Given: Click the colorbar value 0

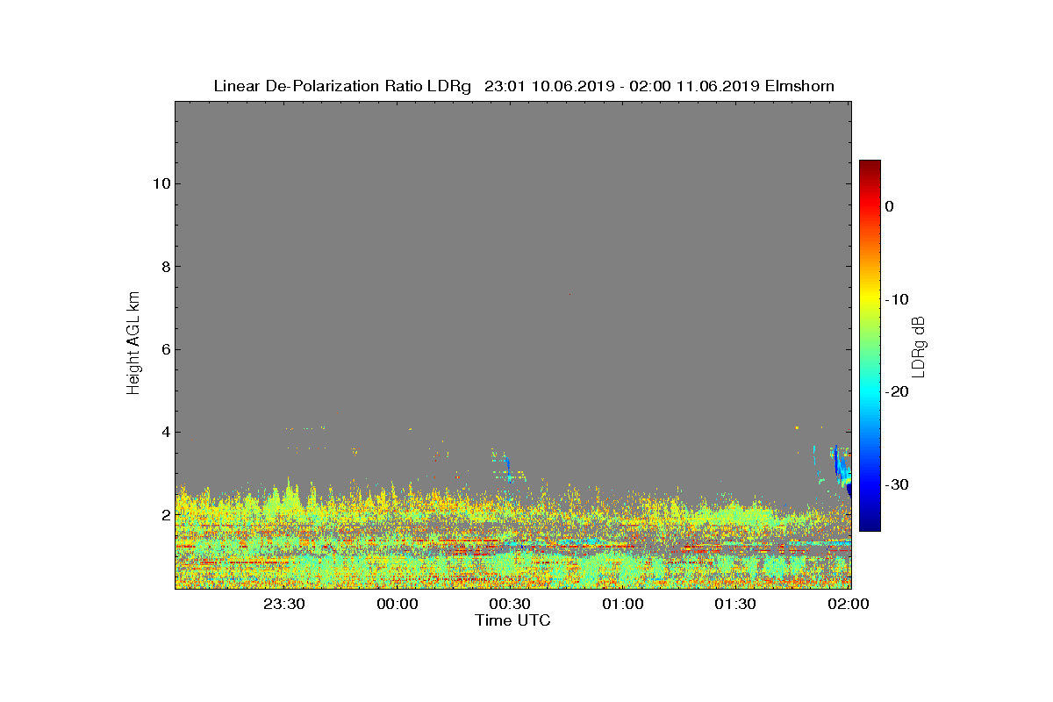Looking at the screenshot, I should point(890,206).
